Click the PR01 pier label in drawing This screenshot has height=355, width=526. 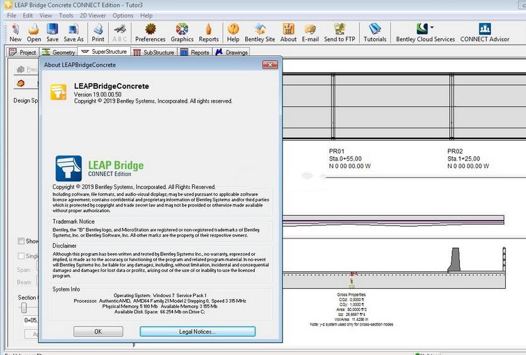point(337,151)
